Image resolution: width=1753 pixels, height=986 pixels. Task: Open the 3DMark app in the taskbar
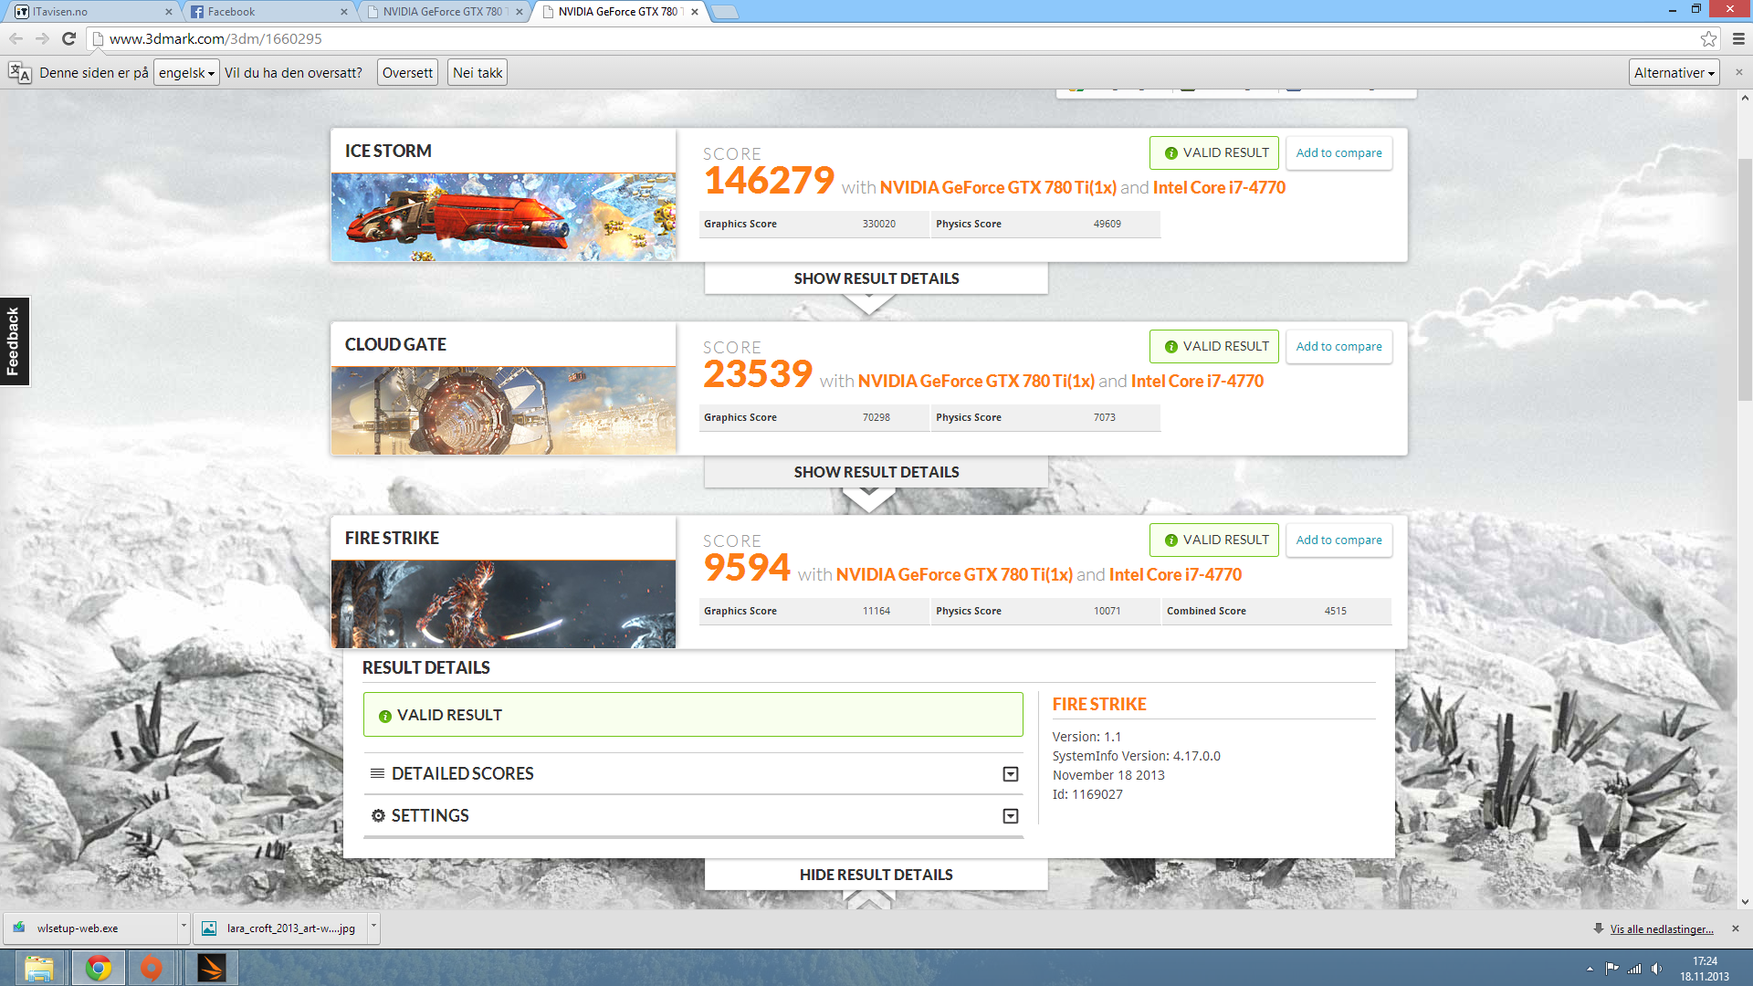(211, 968)
